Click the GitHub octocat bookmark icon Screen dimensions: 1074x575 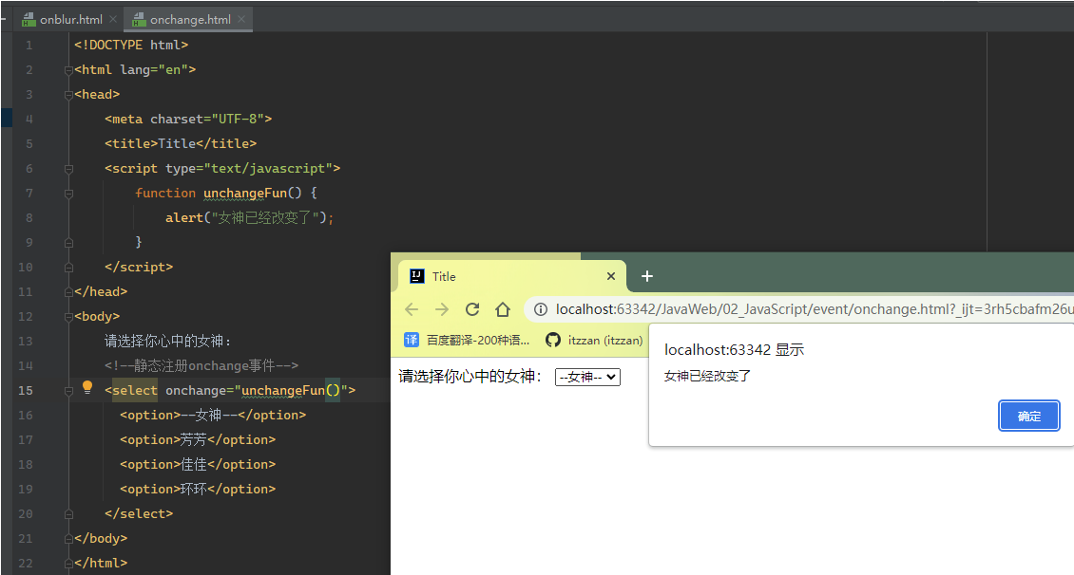553,340
